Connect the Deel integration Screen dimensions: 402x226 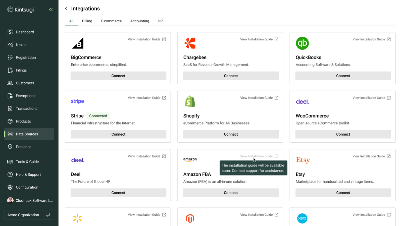(118, 193)
